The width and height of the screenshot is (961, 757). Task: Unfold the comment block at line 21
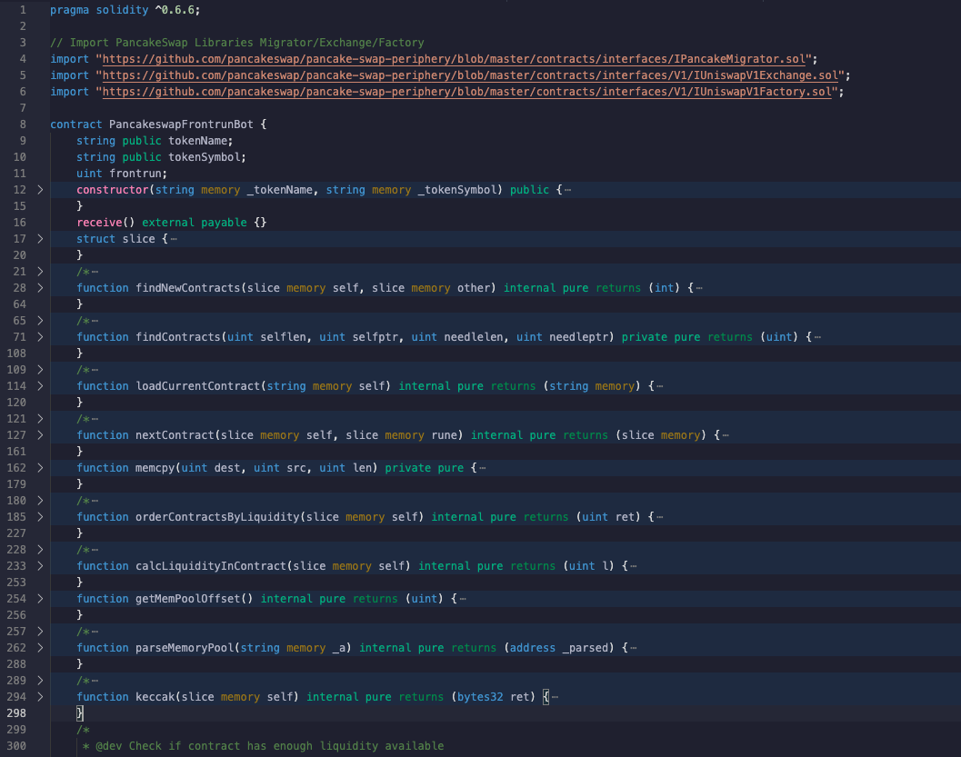[x=40, y=272]
